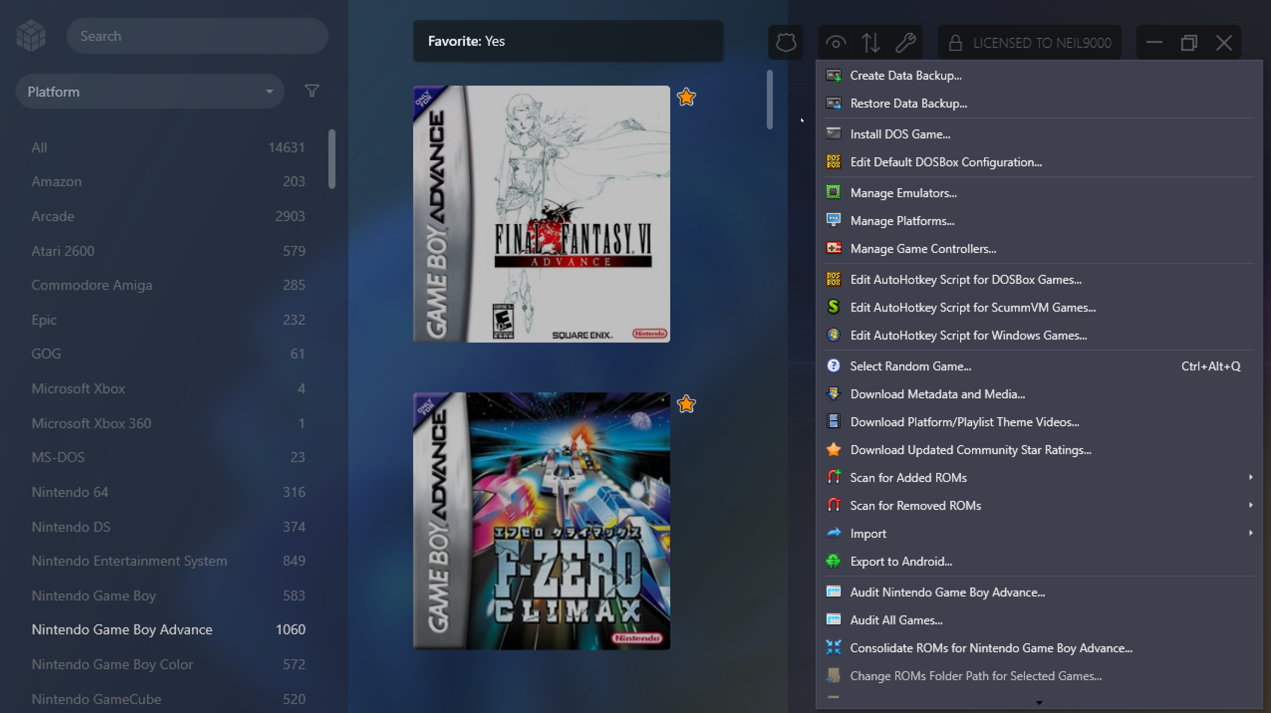
Task: Select the Amazon platform entry
Action: coord(168,182)
